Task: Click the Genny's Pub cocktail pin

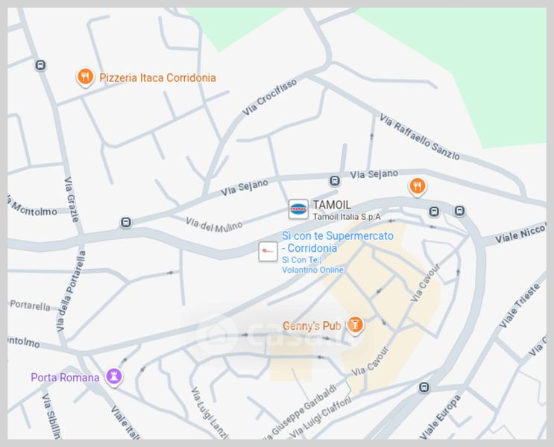Action: pos(355,325)
